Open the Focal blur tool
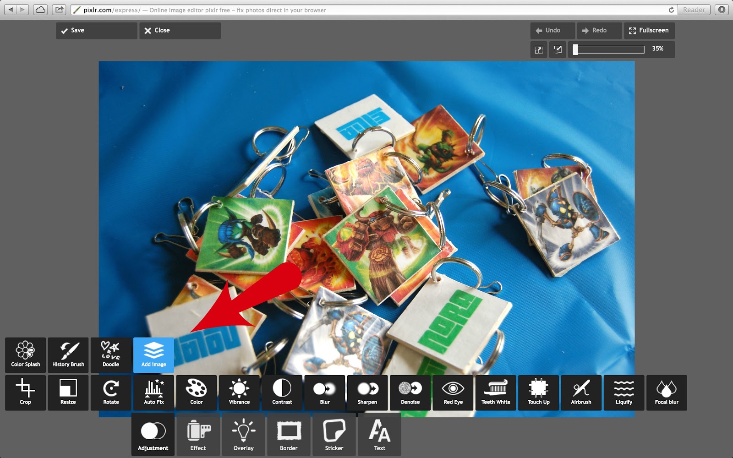 point(667,393)
